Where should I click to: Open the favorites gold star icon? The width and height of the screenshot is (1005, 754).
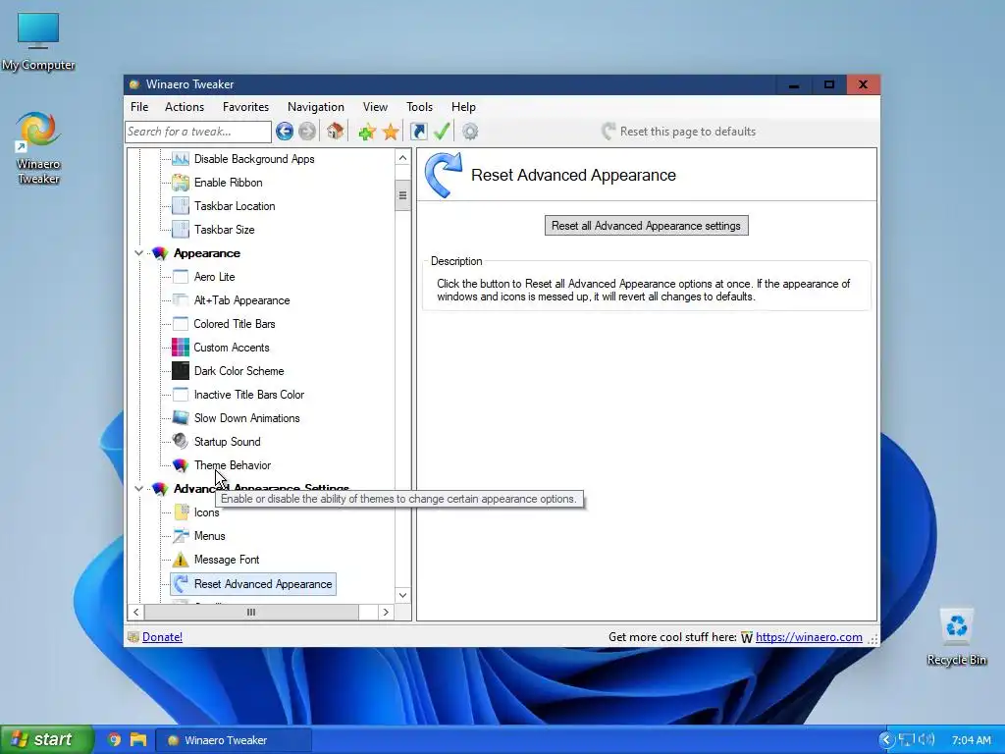click(391, 132)
